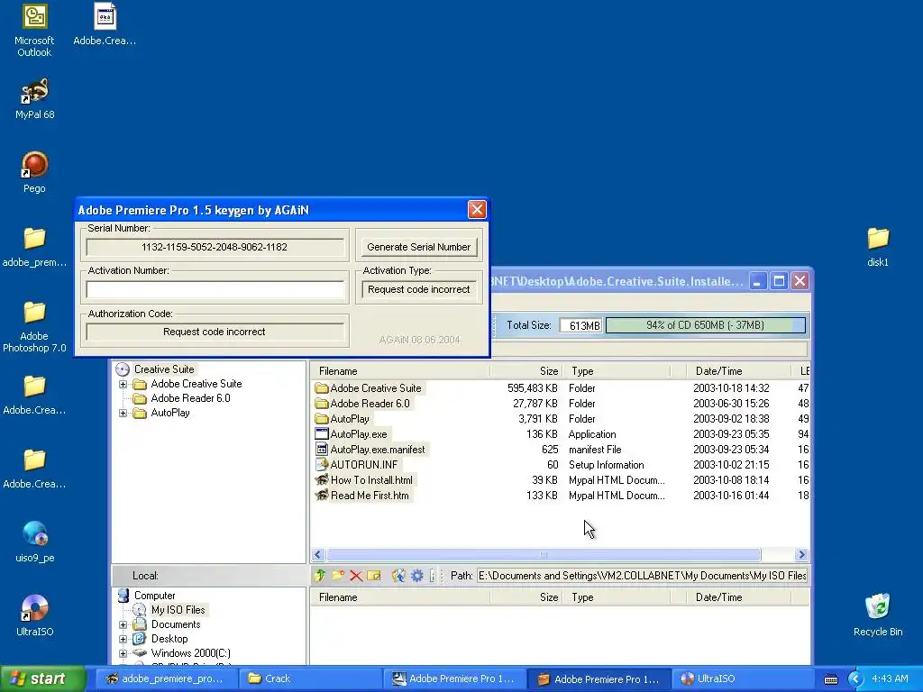This screenshot has width=923, height=692.
Task: Minimize the UltraISO window
Action: [x=757, y=281]
